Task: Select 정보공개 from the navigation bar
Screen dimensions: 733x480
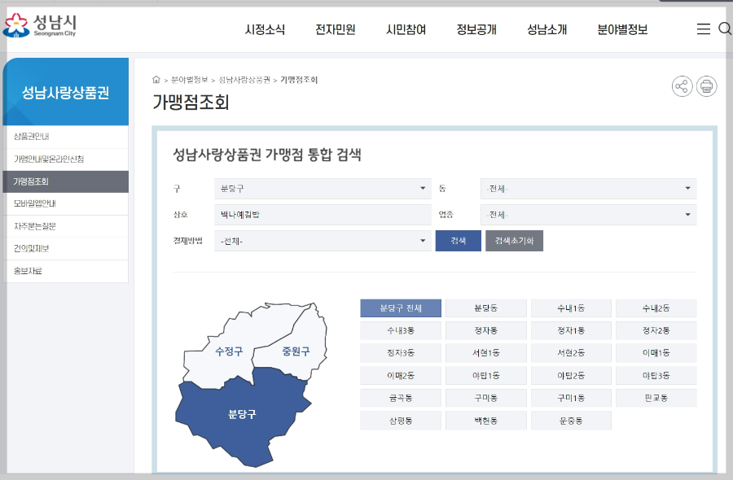Action: [476, 28]
